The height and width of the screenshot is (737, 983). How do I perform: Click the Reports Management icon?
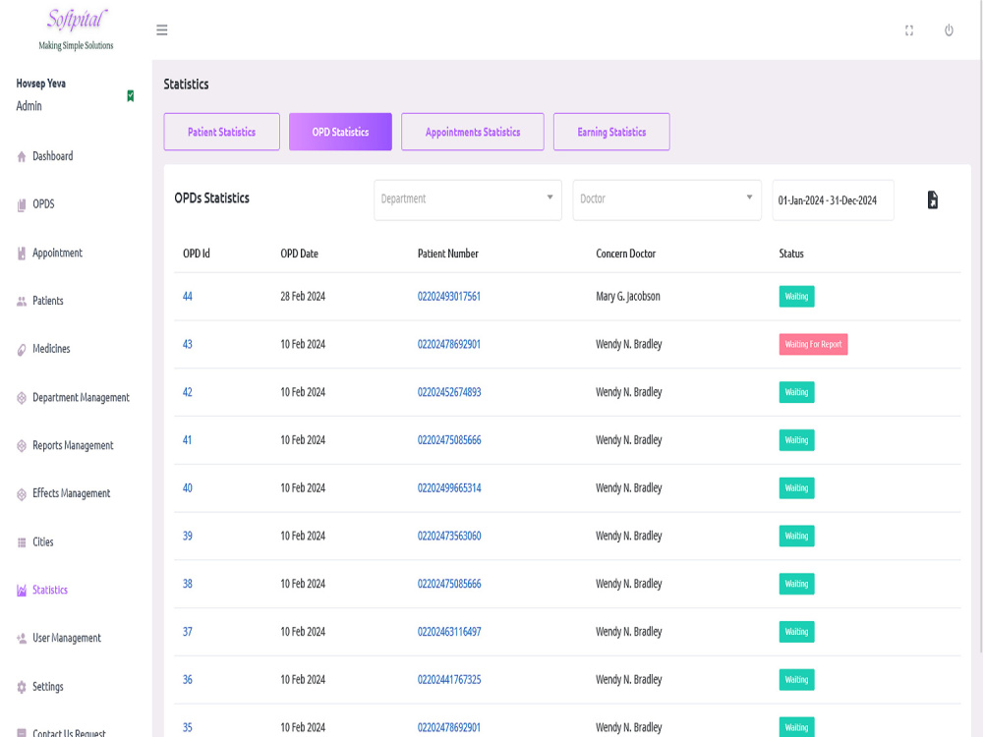[22, 445]
